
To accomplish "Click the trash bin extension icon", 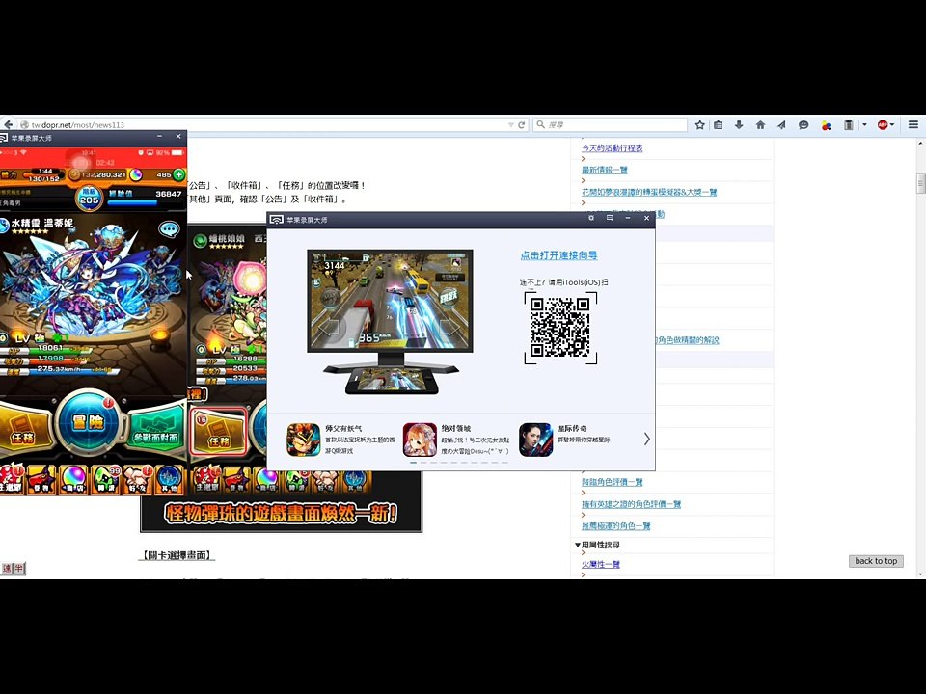I will click(x=848, y=124).
